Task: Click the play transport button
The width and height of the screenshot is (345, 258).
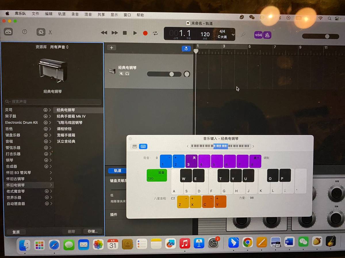Action: (x=135, y=33)
